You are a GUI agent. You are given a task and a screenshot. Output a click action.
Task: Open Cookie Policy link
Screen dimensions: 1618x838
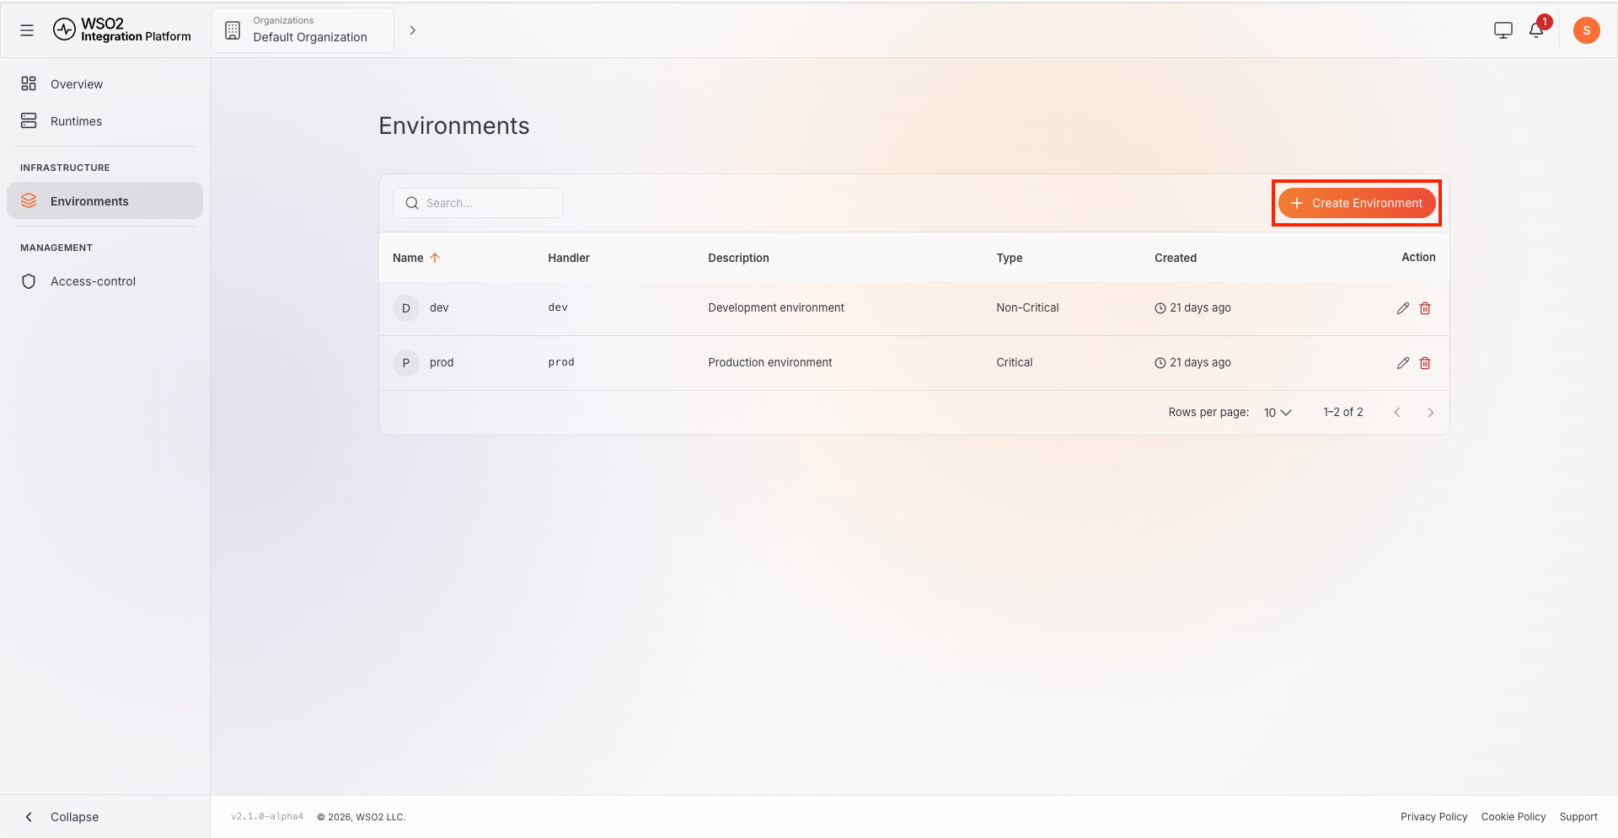[1514, 817]
